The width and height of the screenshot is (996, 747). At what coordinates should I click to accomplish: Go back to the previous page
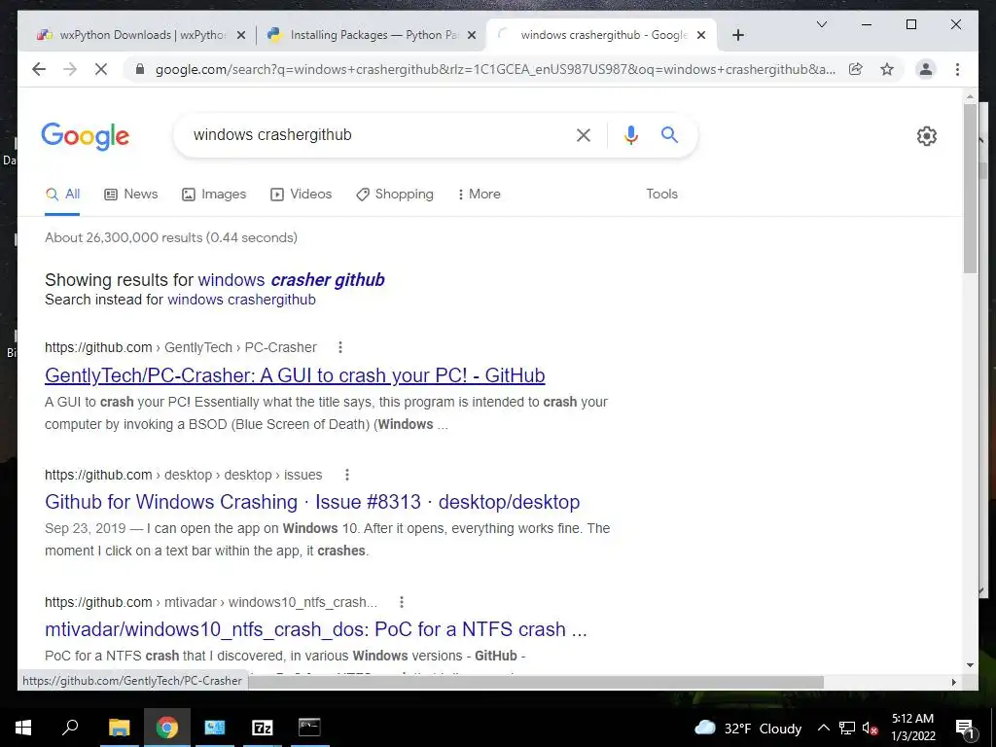pos(39,69)
